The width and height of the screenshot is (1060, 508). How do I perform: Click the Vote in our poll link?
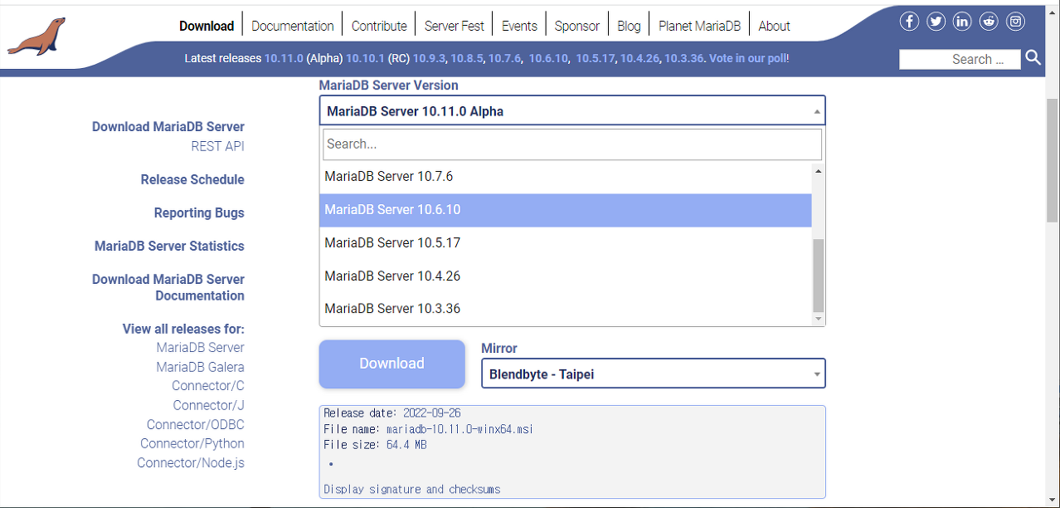[x=748, y=58]
